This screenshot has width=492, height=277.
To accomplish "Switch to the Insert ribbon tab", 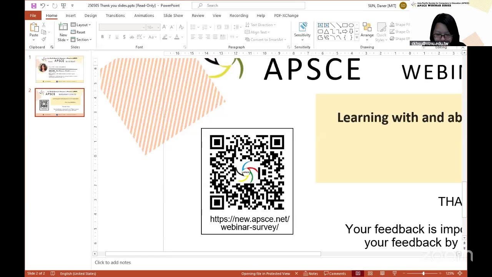I will [x=71, y=15].
